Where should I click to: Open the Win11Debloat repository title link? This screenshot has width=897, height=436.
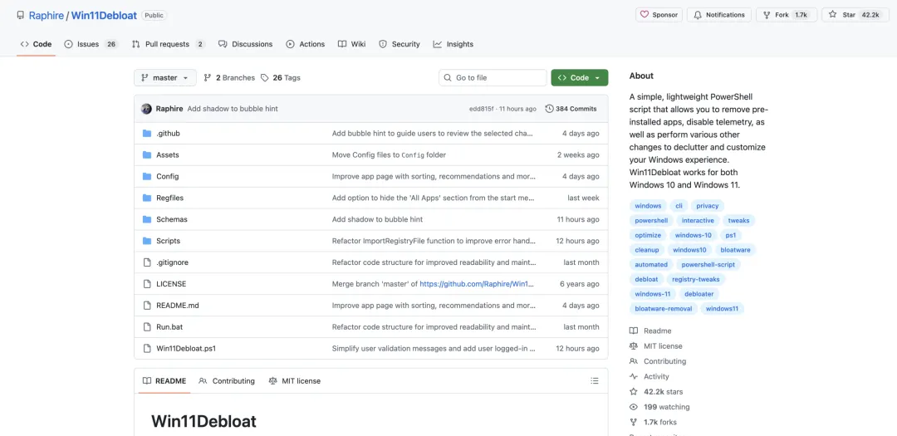[x=104, y=16]
